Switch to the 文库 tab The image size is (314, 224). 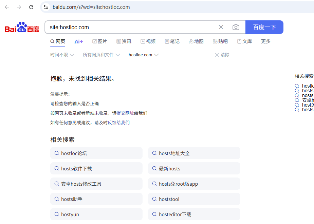244,41
